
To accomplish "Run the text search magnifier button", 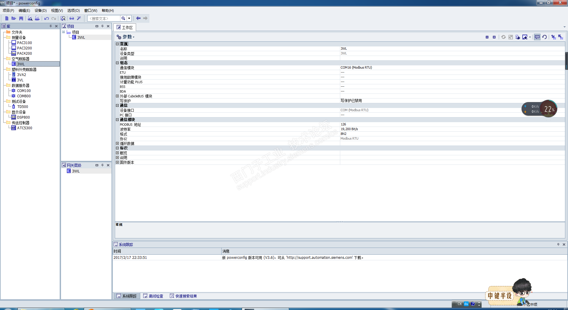I will [x=123, y=18].
